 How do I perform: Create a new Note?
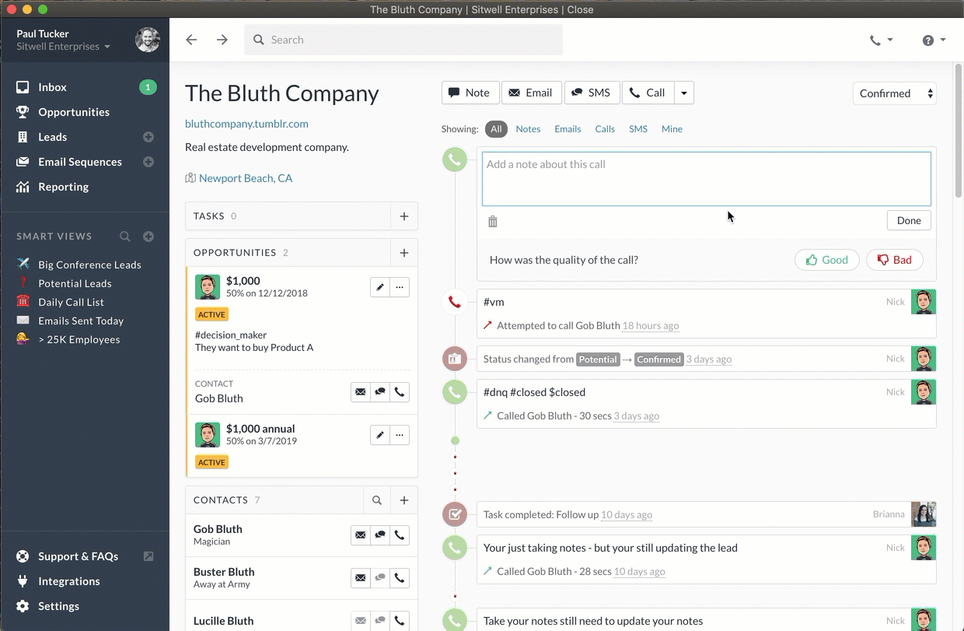[470, 93]
